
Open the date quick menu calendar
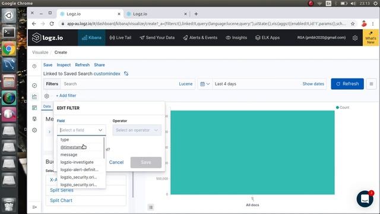pyautogui.click(x=205, y=84)
